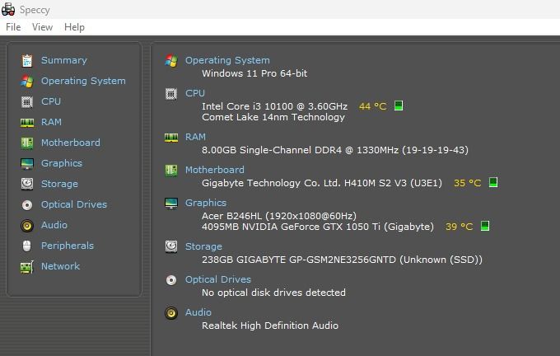Click the green motherboard temperature indicator icon
Viewport: 560px width, 356px height.
[x=493, y=182]
